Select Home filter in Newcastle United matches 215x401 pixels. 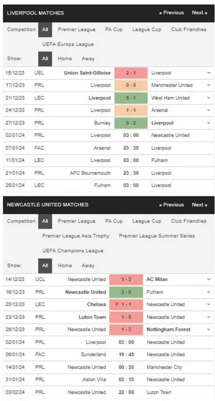click(65, 266)
